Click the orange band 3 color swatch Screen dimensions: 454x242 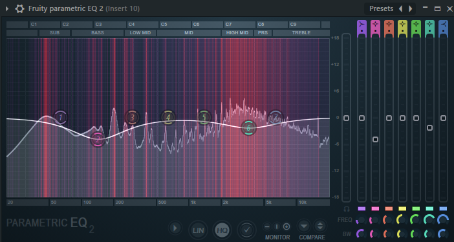(x=389, y=208)
